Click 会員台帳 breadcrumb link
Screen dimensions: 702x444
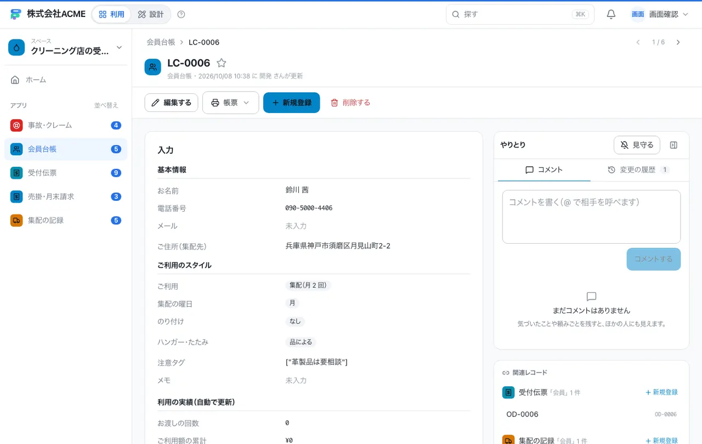coord(161,42)
